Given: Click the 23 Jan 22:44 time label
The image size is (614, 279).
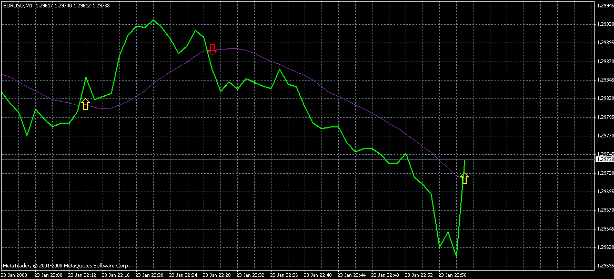Looking at the screenshot, I should coord(351,275).
